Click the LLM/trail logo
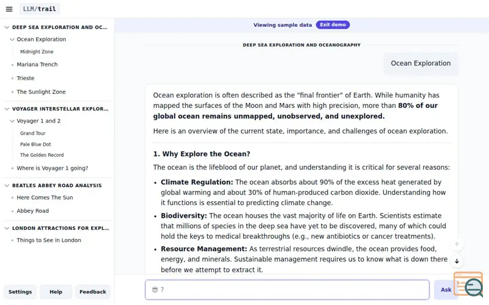Image resolution: width=489 pixels, height=305 pixels. point(39,9)
